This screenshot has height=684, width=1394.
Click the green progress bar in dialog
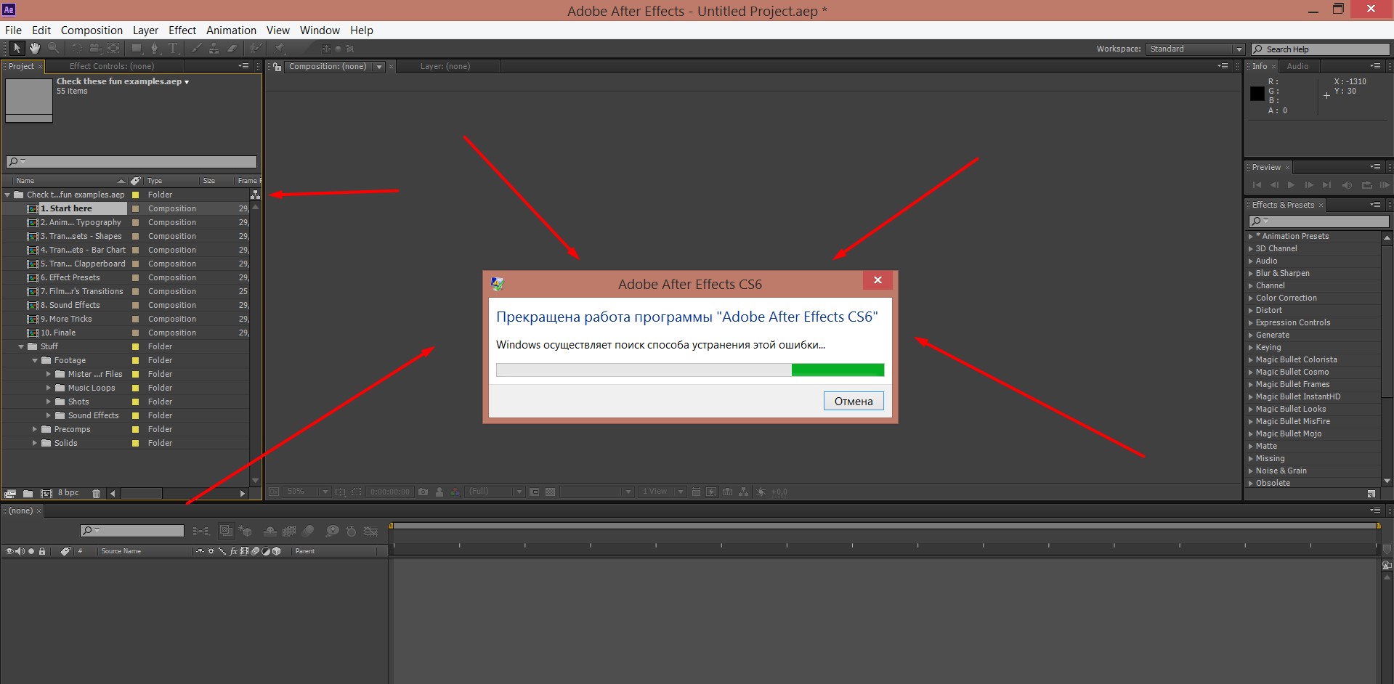pyautogui.click(x=838, y=370)
